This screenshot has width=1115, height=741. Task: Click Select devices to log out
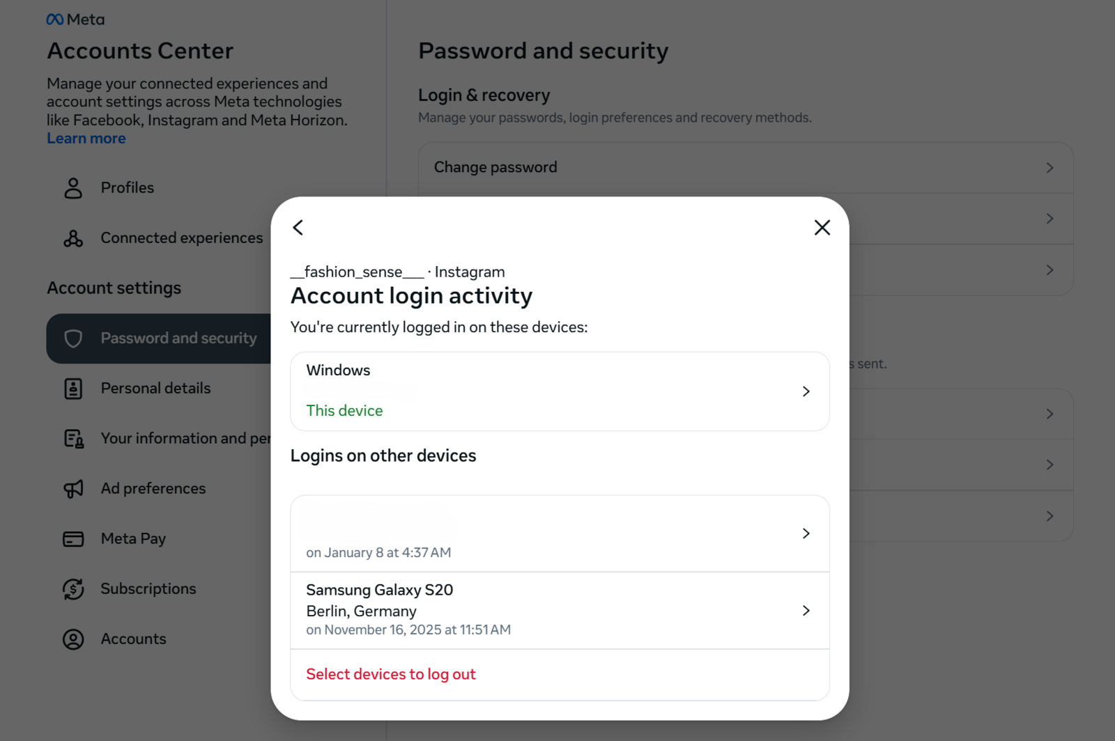point(390,673)
